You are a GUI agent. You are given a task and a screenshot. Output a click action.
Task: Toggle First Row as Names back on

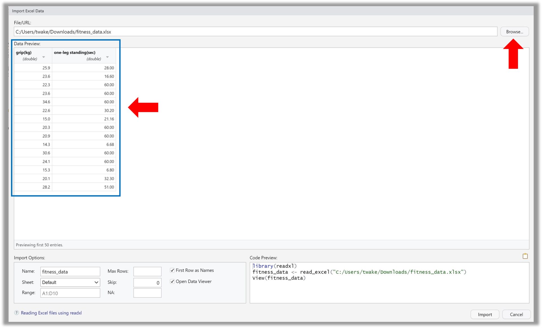point(172,270)
